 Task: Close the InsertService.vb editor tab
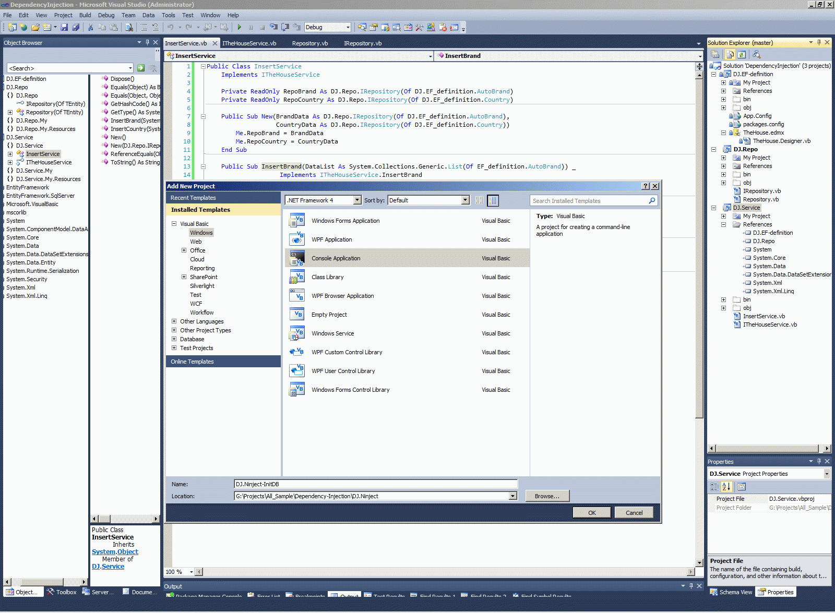click(215, 43)
